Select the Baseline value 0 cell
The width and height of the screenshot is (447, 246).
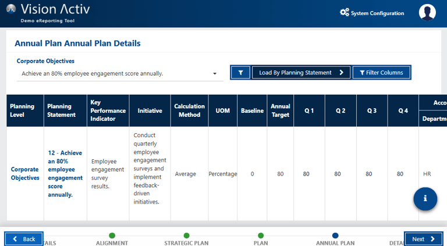(252, 174)
